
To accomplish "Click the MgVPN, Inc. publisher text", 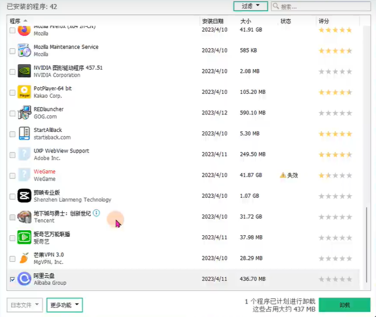I will pos(48,262).
